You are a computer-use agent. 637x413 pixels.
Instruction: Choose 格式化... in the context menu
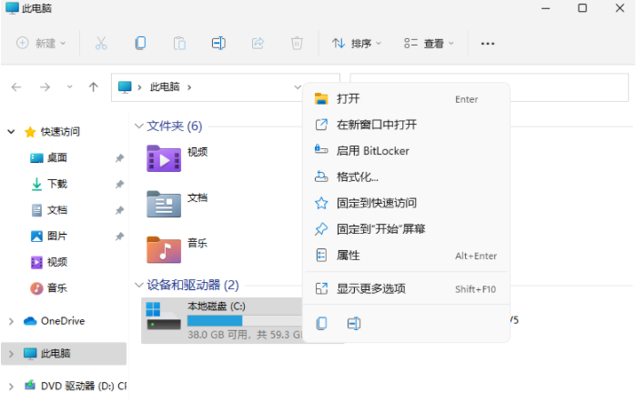pyautogui.click(x=358, y=177)
